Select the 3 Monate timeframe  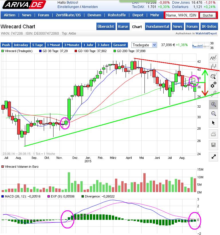pyautogui.click(x=72, y=45)
